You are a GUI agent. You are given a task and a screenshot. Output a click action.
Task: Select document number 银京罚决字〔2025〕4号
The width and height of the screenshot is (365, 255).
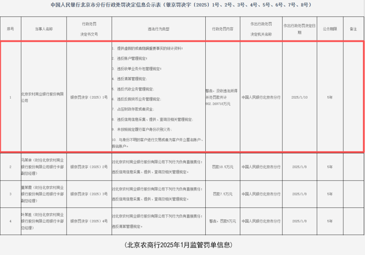pos(89,221)
